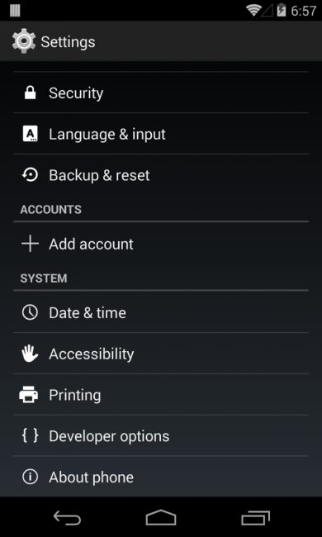Open the Security settings entry
The width and height of the screenshot is (322, 537).
click(161, 93)
